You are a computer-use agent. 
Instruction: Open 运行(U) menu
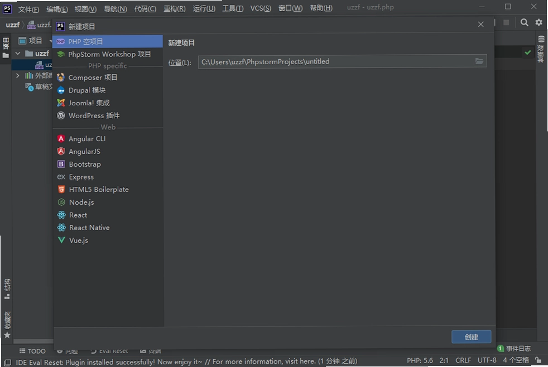pyautogui.click(x=204, y=9)
